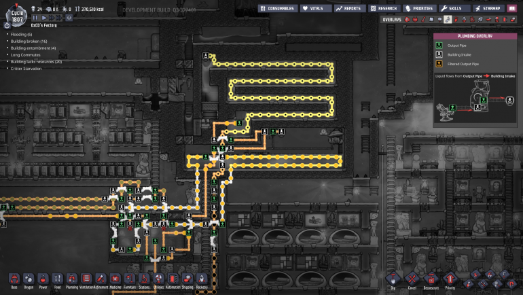Expand the Flooding (6) notification
The width and height of the screenshot is (523, 295).
point(24,34)
